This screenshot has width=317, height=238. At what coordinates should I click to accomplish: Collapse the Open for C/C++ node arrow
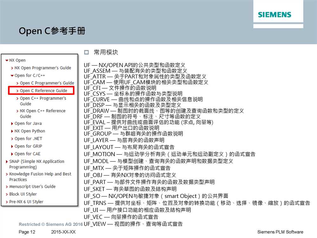(12, 76)
